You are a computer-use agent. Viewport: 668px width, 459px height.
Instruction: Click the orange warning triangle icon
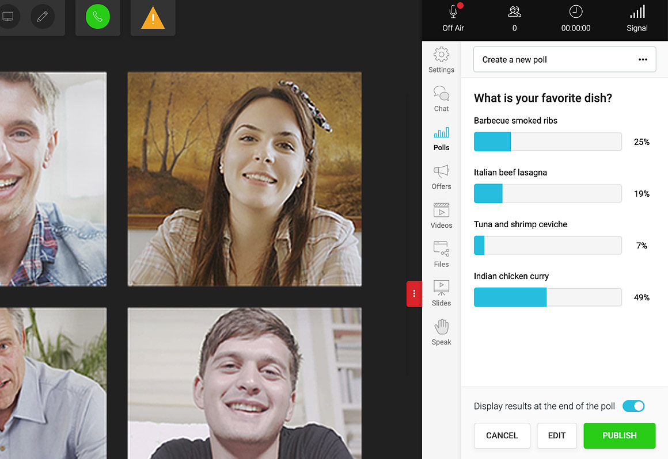[x=153, y=18]
